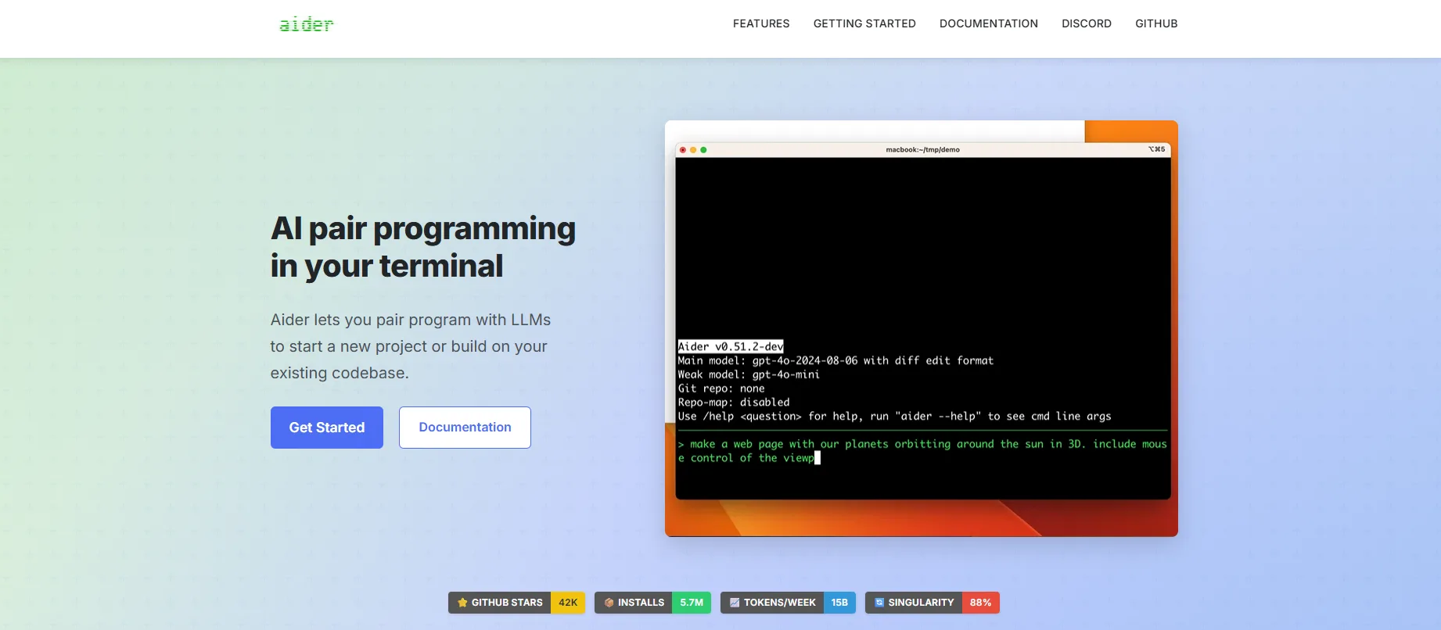
Task: Click the yellow dot in terminal title bar
Action: pos(693,150)
